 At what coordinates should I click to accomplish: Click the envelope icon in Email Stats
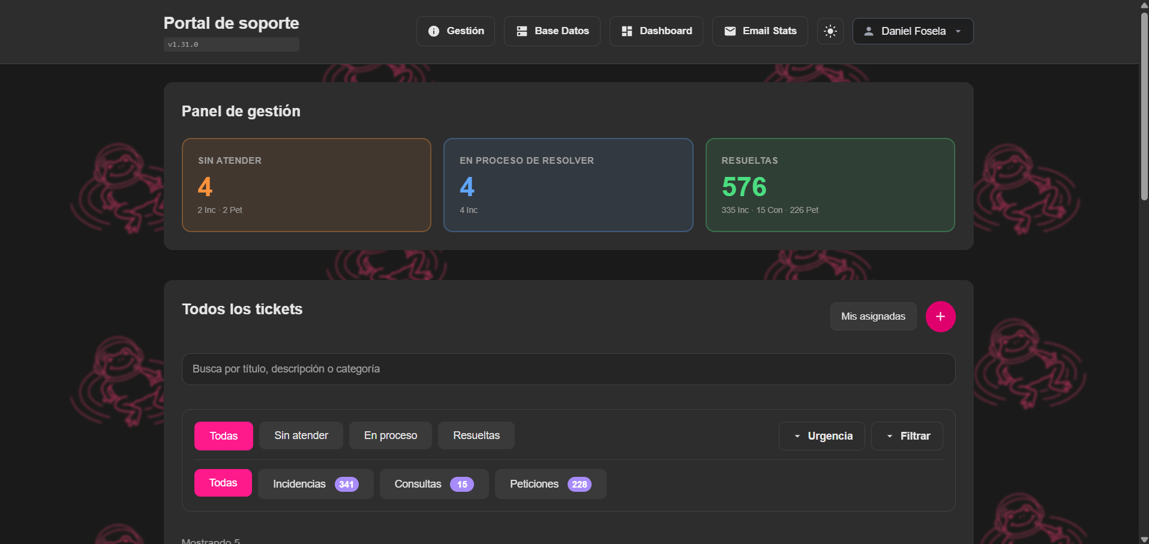730,31
